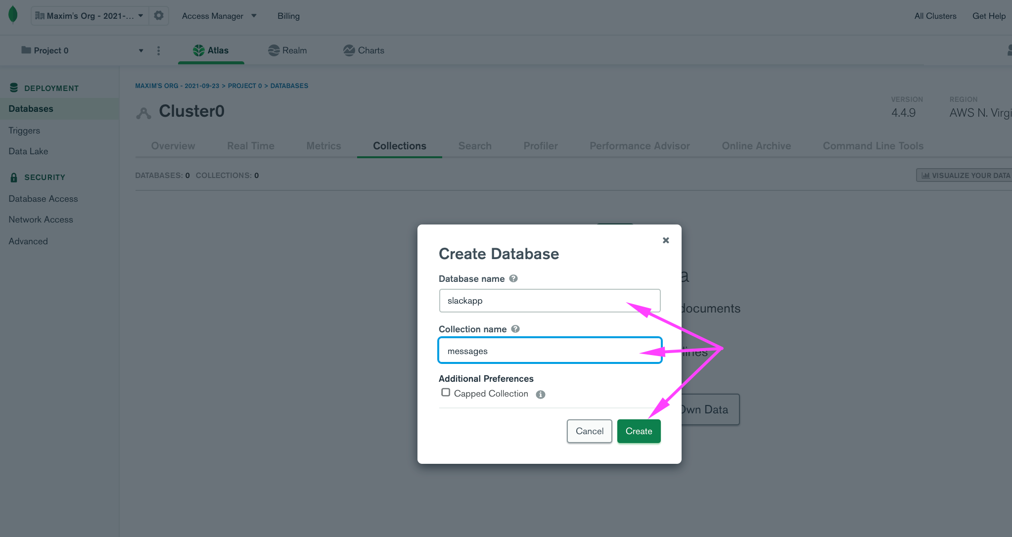Viewport: 1012px width, 537px height.
Task: Click the Create button
Action: pyautogui.click(x=639, y=431)
